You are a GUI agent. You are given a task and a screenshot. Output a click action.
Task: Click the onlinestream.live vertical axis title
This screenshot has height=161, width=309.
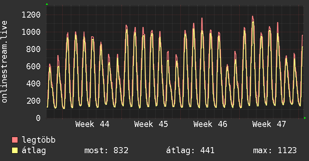click(4, 62)
